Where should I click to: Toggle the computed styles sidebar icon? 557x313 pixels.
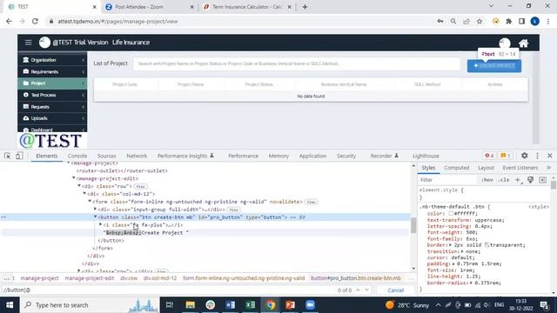tap(542, 180)
